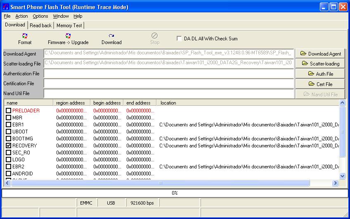Click the vertical scrollbar up arrow
Image resolution: width=350 pixels, height=219 pixels.
342,103
